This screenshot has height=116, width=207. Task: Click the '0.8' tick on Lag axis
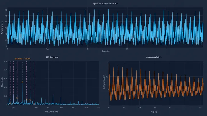[x=170, y=107]
